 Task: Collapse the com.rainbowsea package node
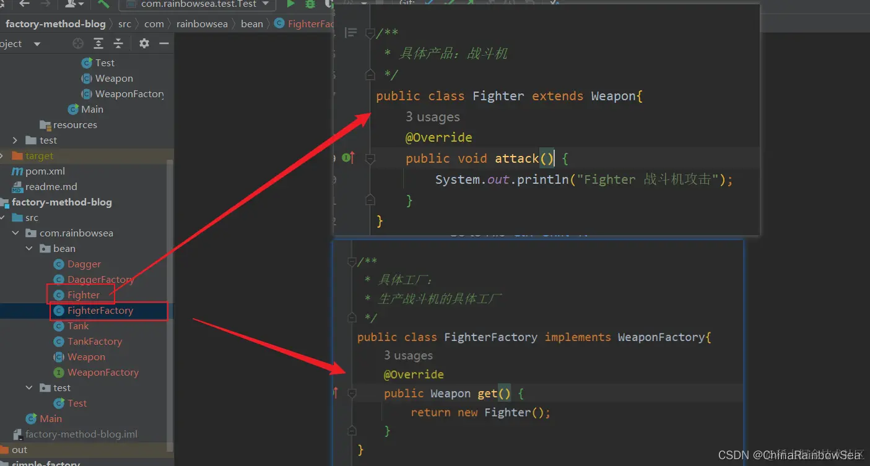(15, 233)
